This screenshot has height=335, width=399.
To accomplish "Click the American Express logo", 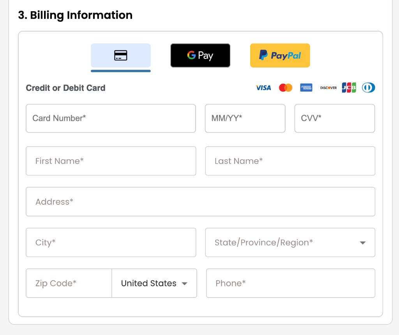I will 306,88.
